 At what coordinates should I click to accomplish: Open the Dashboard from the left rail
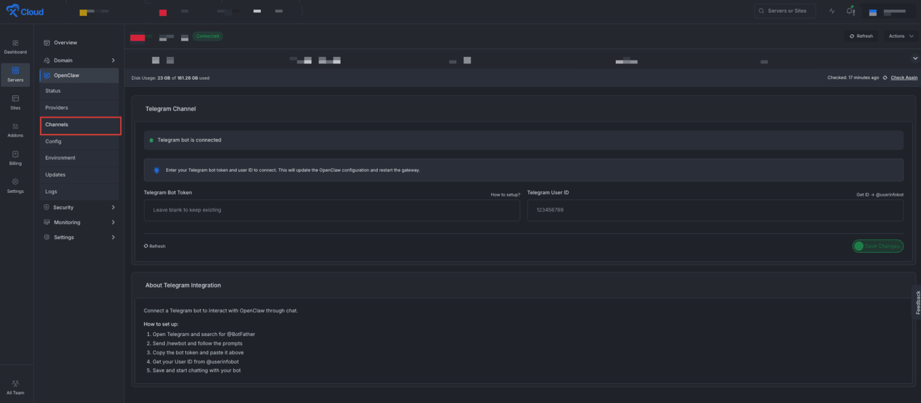[16, 47]
